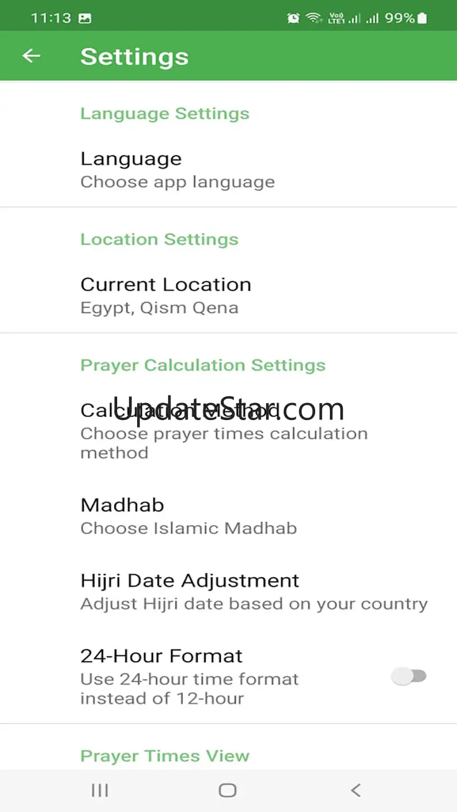Enable the 24-Hour Format switch
The image size is (457, 812).
(409, 677)
